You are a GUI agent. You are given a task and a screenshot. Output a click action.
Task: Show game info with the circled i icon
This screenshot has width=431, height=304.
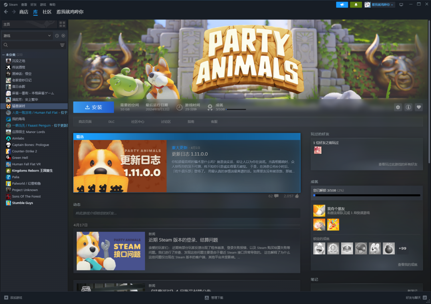click(408, 107)
